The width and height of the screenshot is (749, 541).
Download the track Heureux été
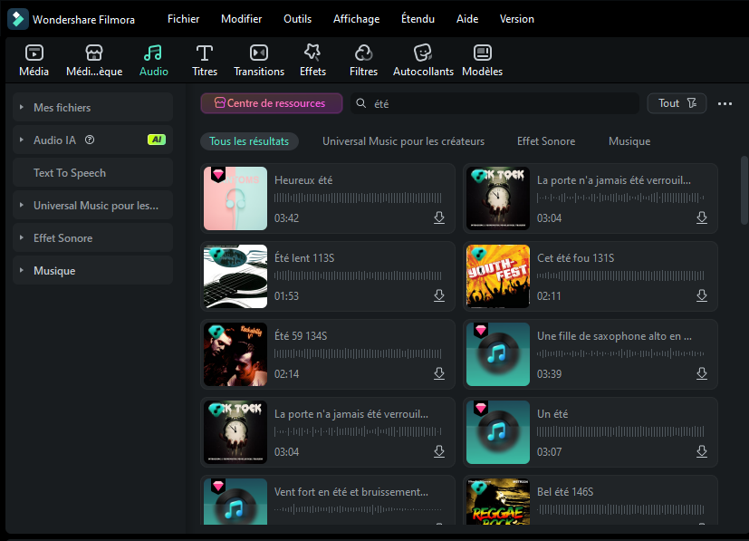pyautogui.click(x=439, y=217)
